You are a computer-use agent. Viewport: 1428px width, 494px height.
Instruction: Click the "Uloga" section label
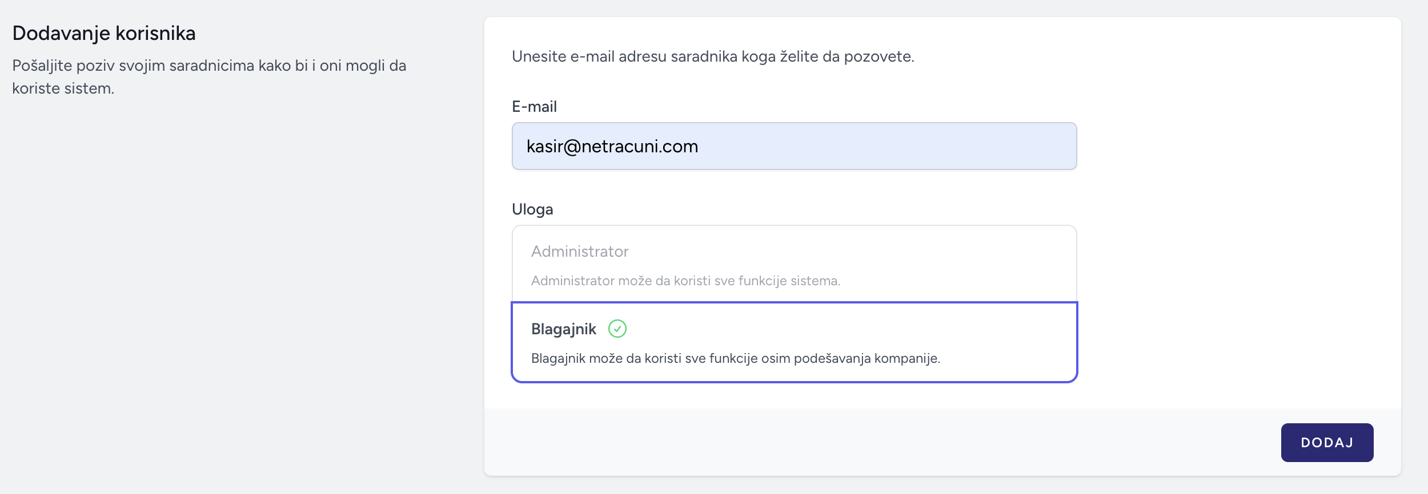(532, 209)
